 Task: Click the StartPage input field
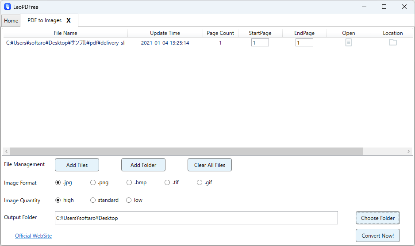coord(260,43)
